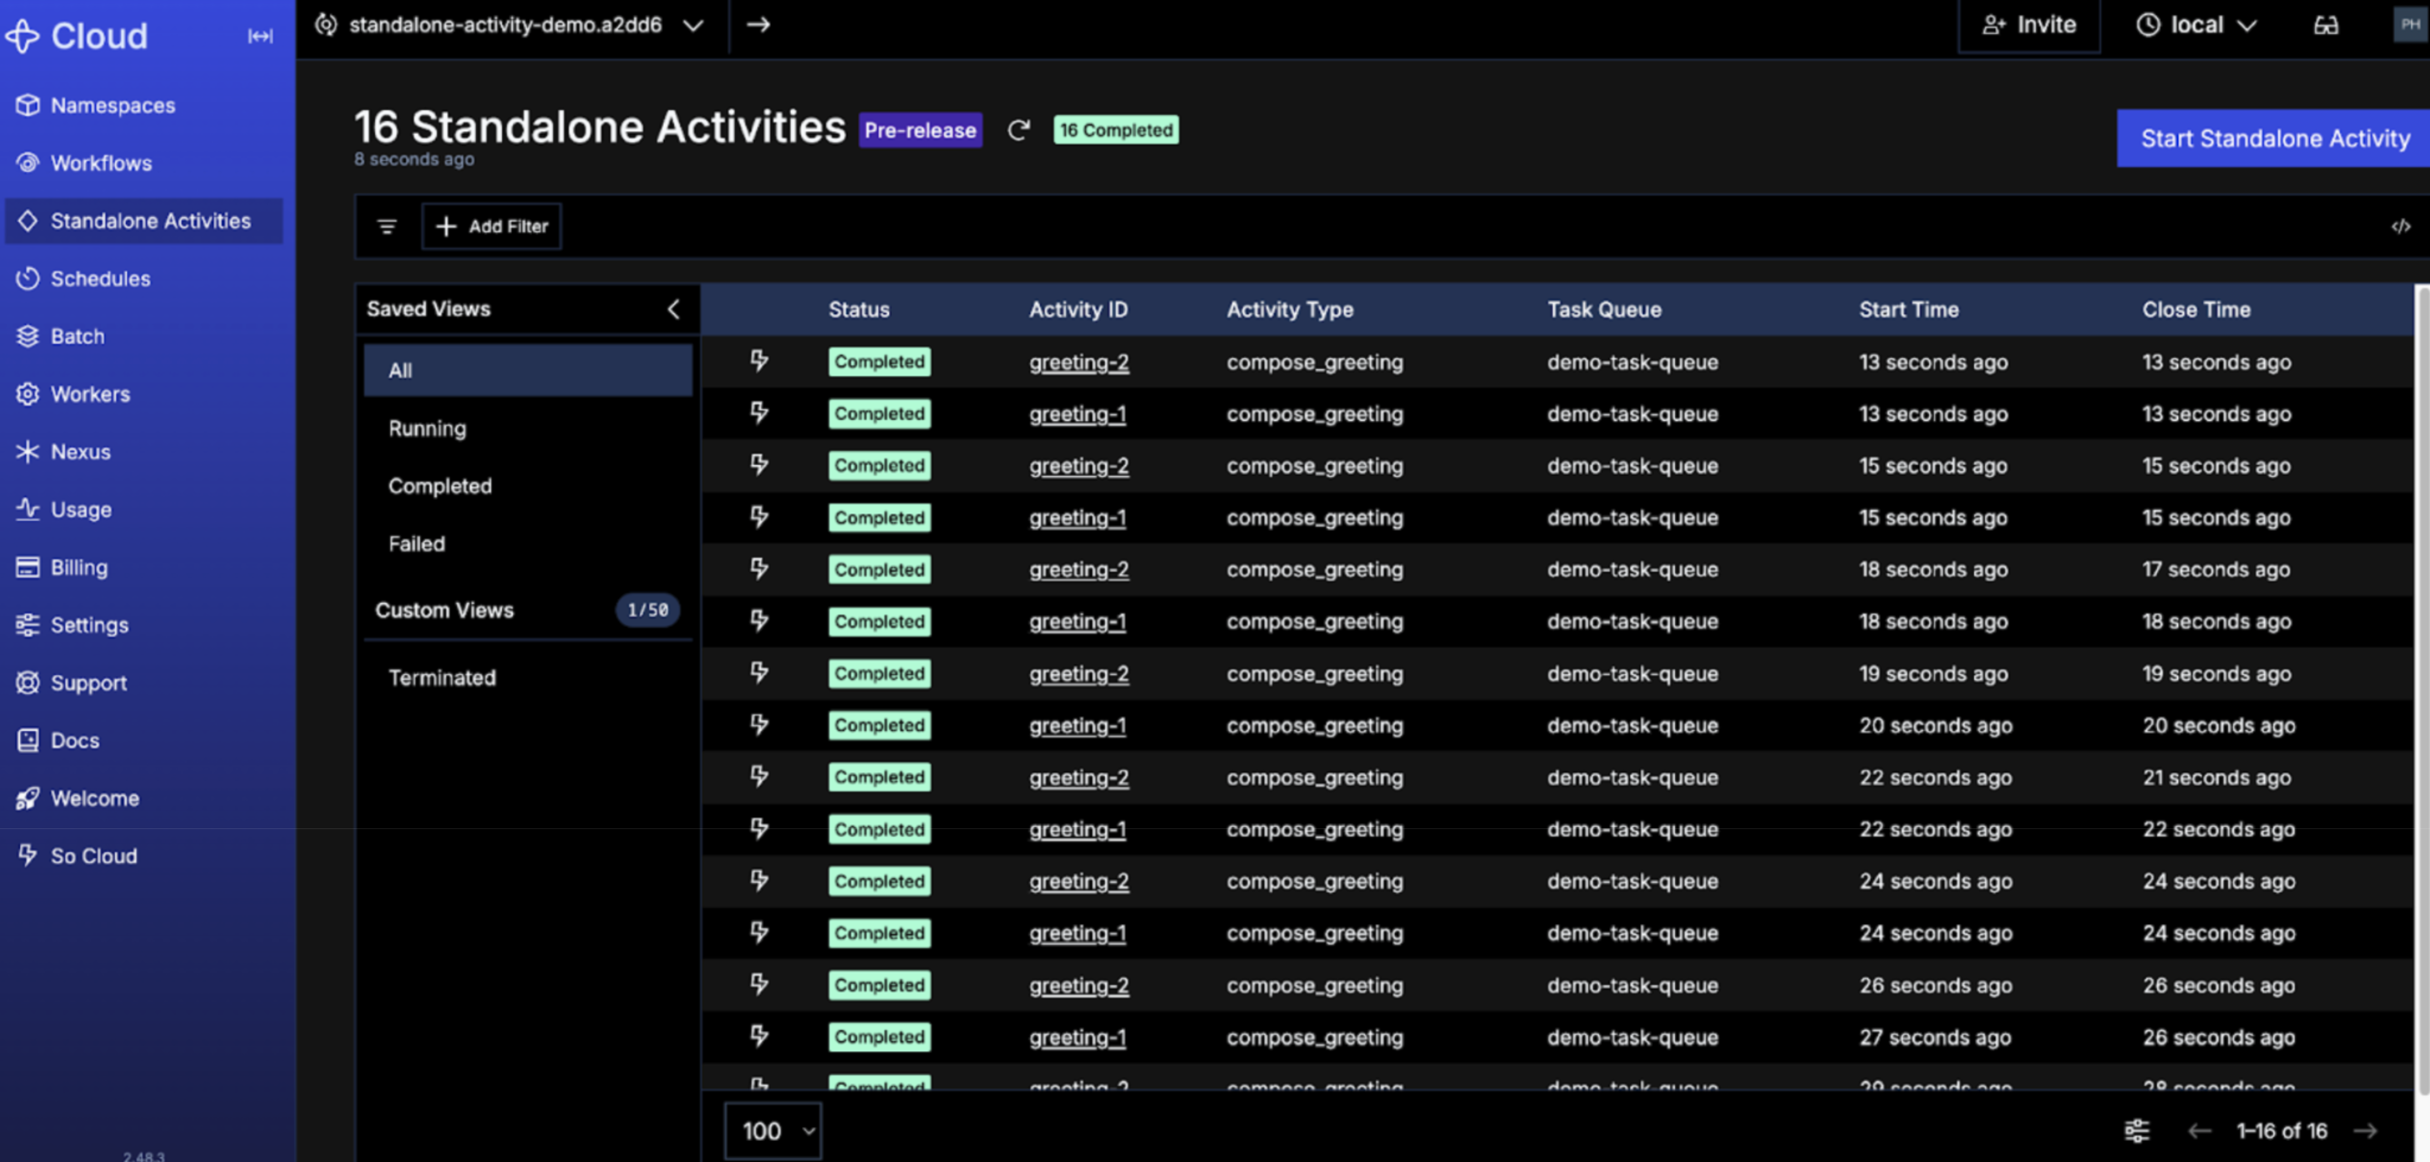Collapse the Saved Views panel
Viewport: 2430px width, 1162px height.
(x=673, y=309)
